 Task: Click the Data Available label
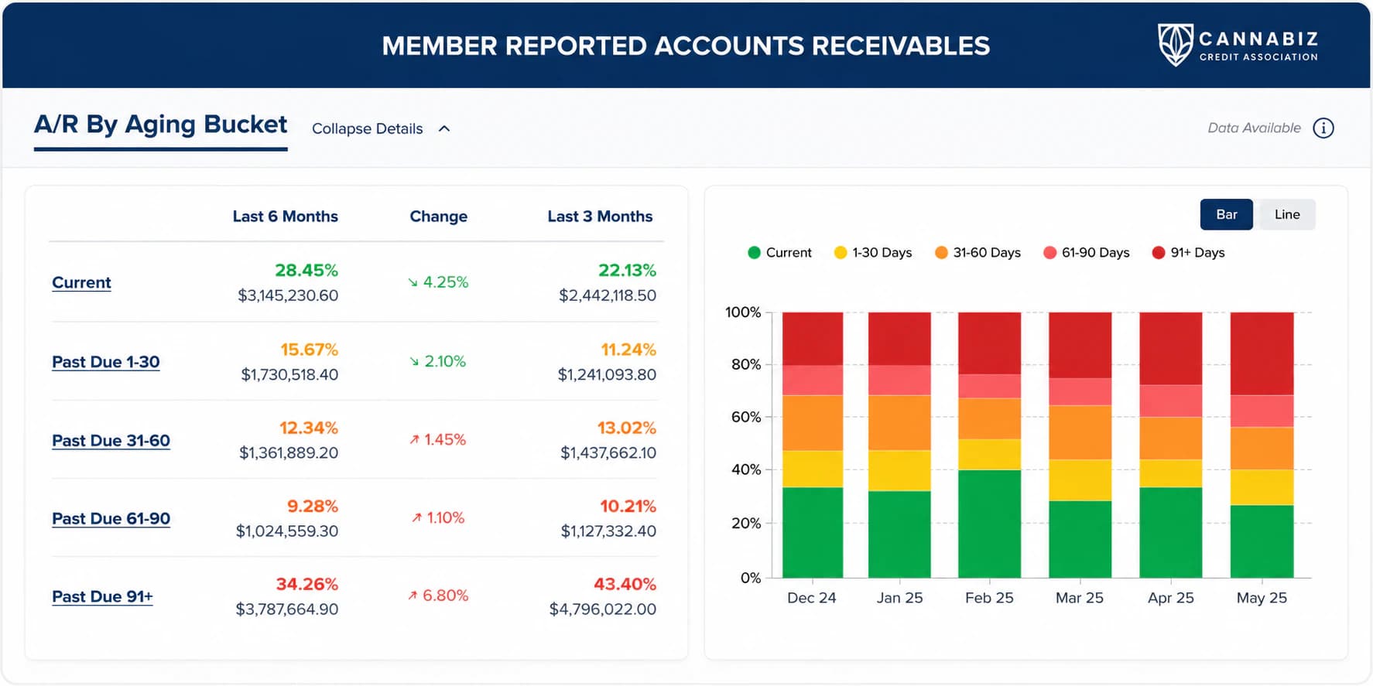[1254, 128]
